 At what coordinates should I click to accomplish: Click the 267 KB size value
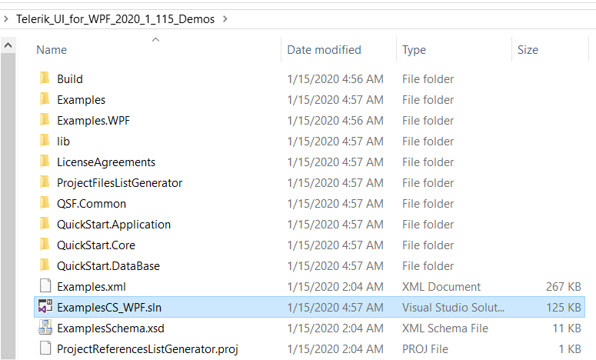(x=564, y=287)
